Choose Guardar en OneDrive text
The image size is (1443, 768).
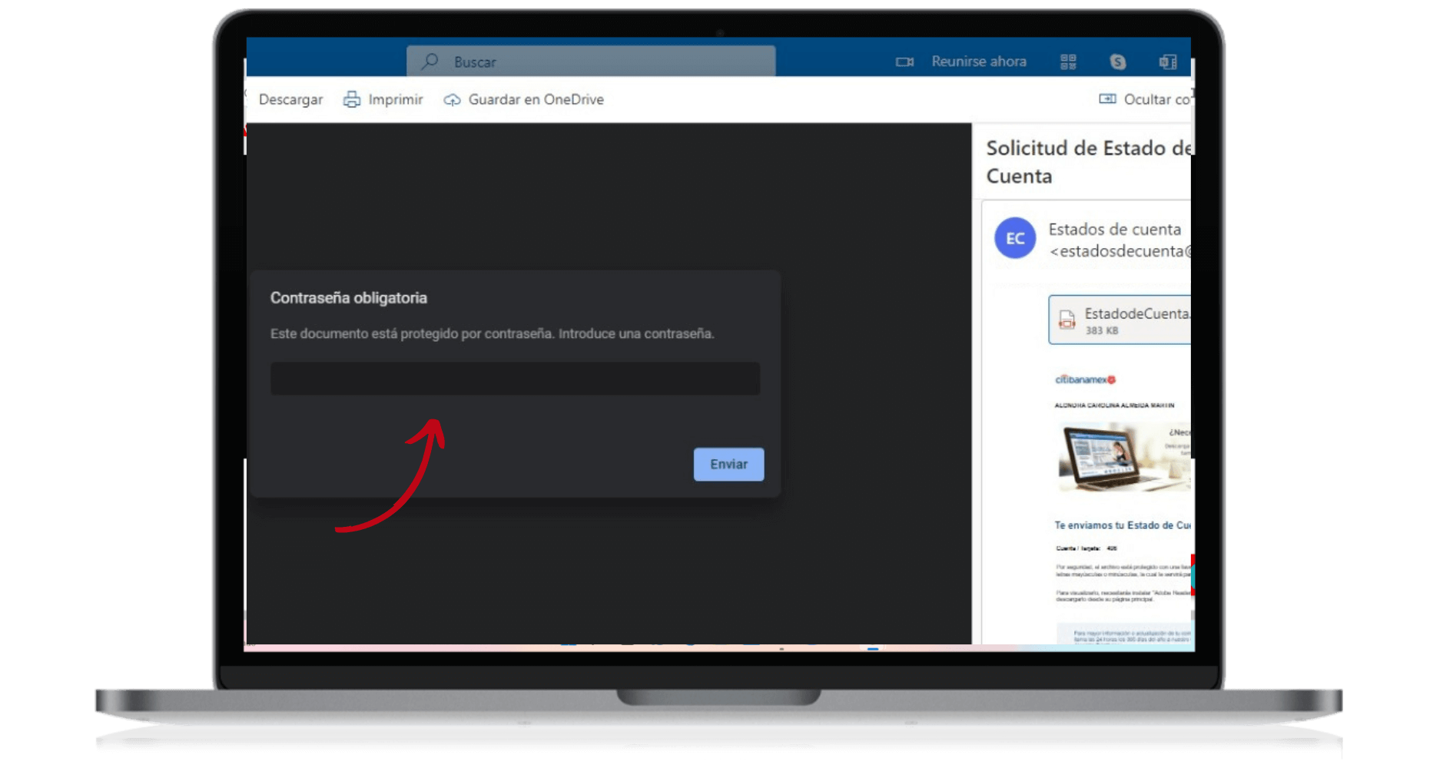point(536,99)
